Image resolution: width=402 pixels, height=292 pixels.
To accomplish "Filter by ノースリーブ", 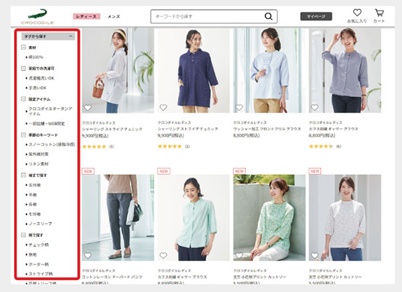I will point(40,224).
